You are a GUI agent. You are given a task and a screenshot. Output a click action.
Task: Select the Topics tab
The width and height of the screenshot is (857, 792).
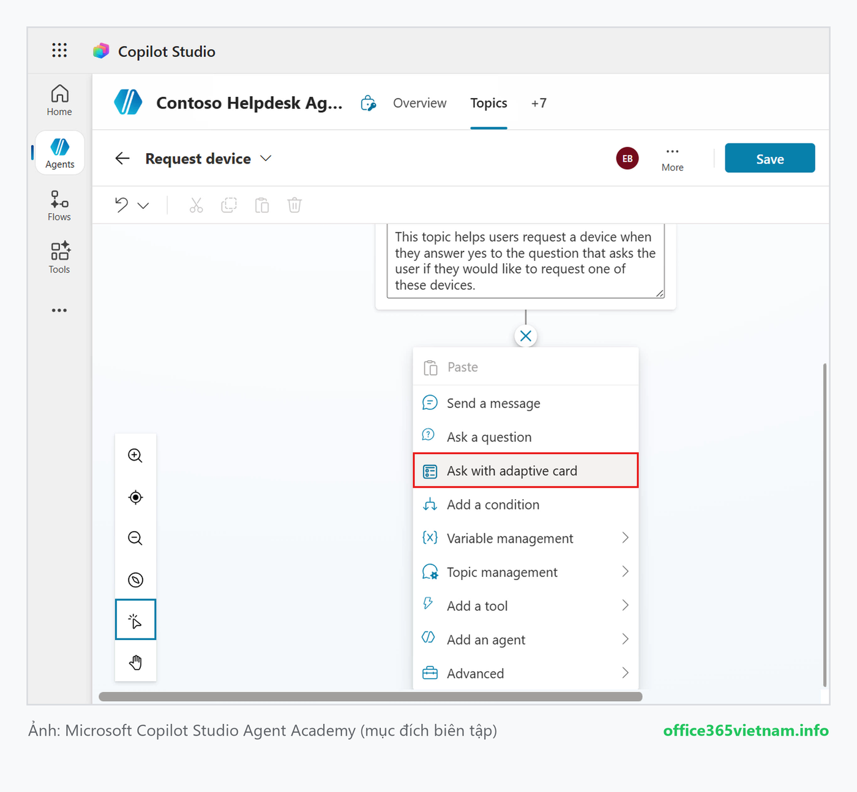click(488, 103)
